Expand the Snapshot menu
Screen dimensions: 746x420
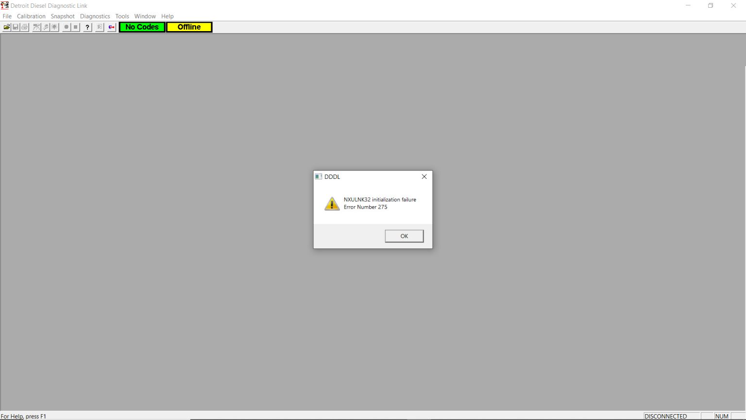[63, 16]
